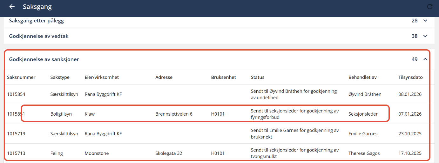Screen dimensions: 439x163
Task: Sort by the Bruksenhet column header
Action: 224,77
